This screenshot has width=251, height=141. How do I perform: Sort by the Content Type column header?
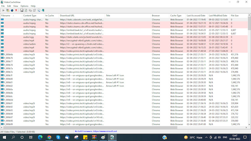click(x=33, y=16)
